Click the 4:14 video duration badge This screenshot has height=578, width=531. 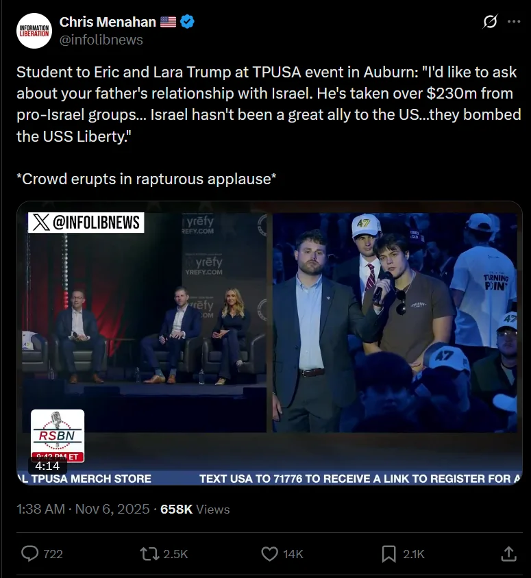(47, 466)
